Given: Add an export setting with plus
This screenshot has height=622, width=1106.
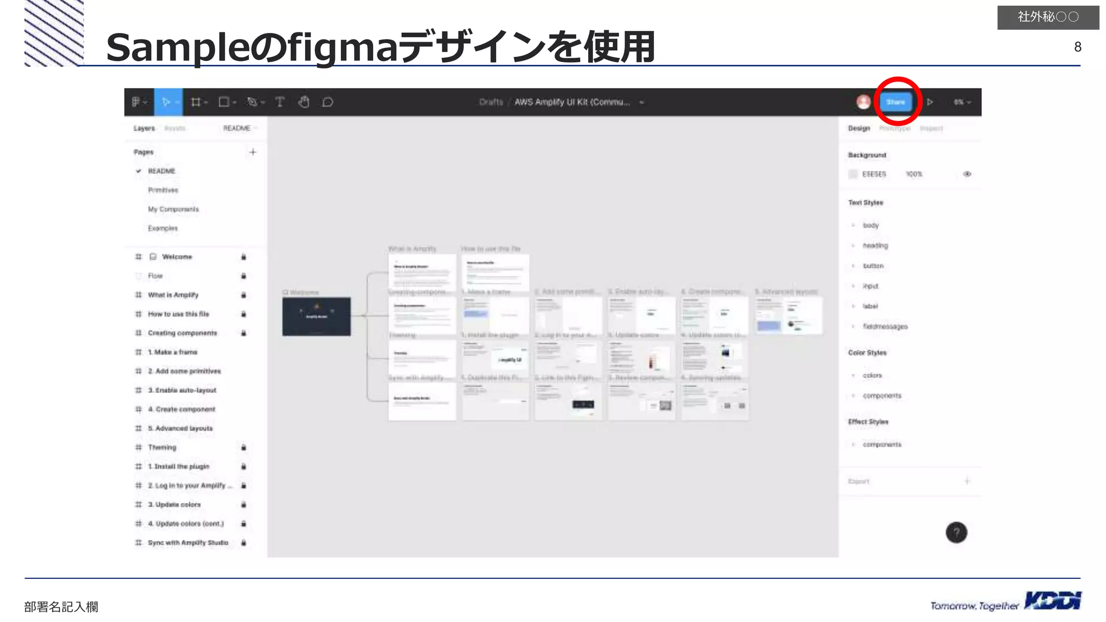Looking at the screenshot, I should (x=967, y=481).
